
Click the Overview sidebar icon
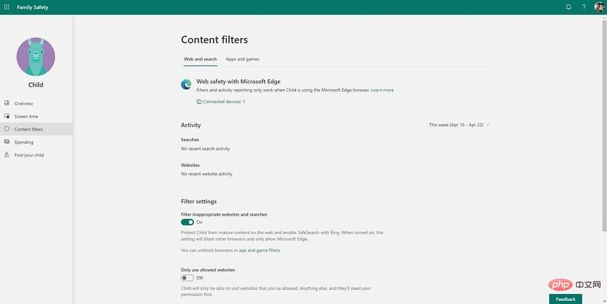point(7,104)
